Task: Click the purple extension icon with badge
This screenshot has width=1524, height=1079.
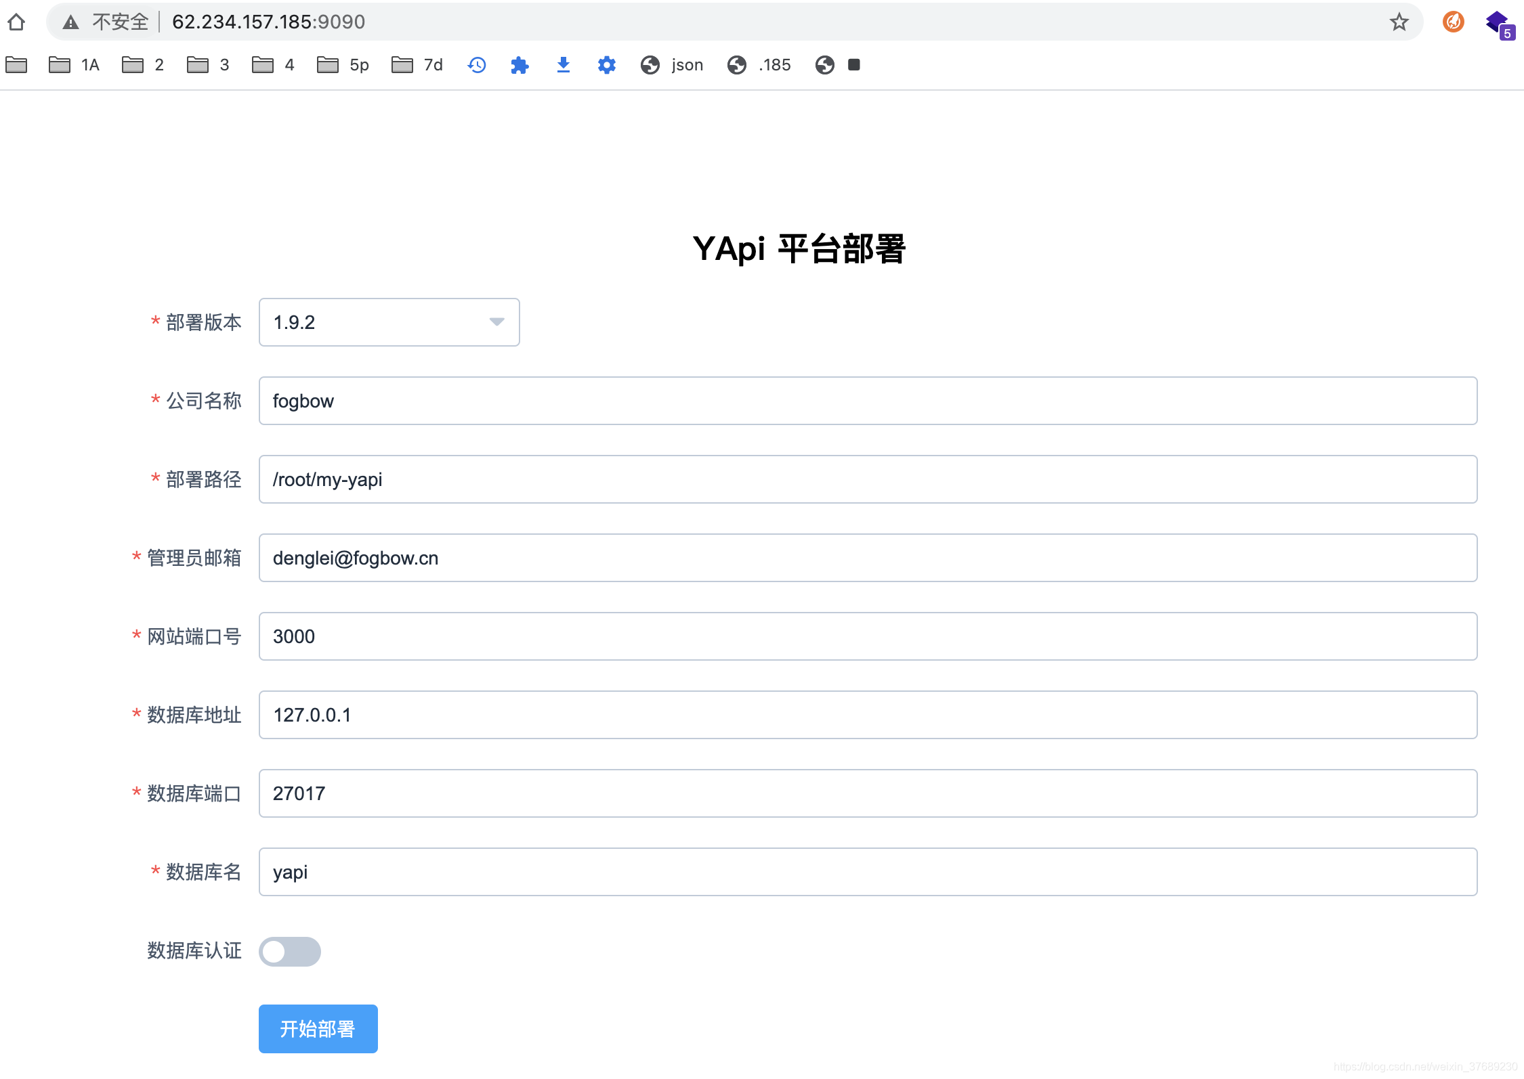Action: click(x=1498, y=24)
